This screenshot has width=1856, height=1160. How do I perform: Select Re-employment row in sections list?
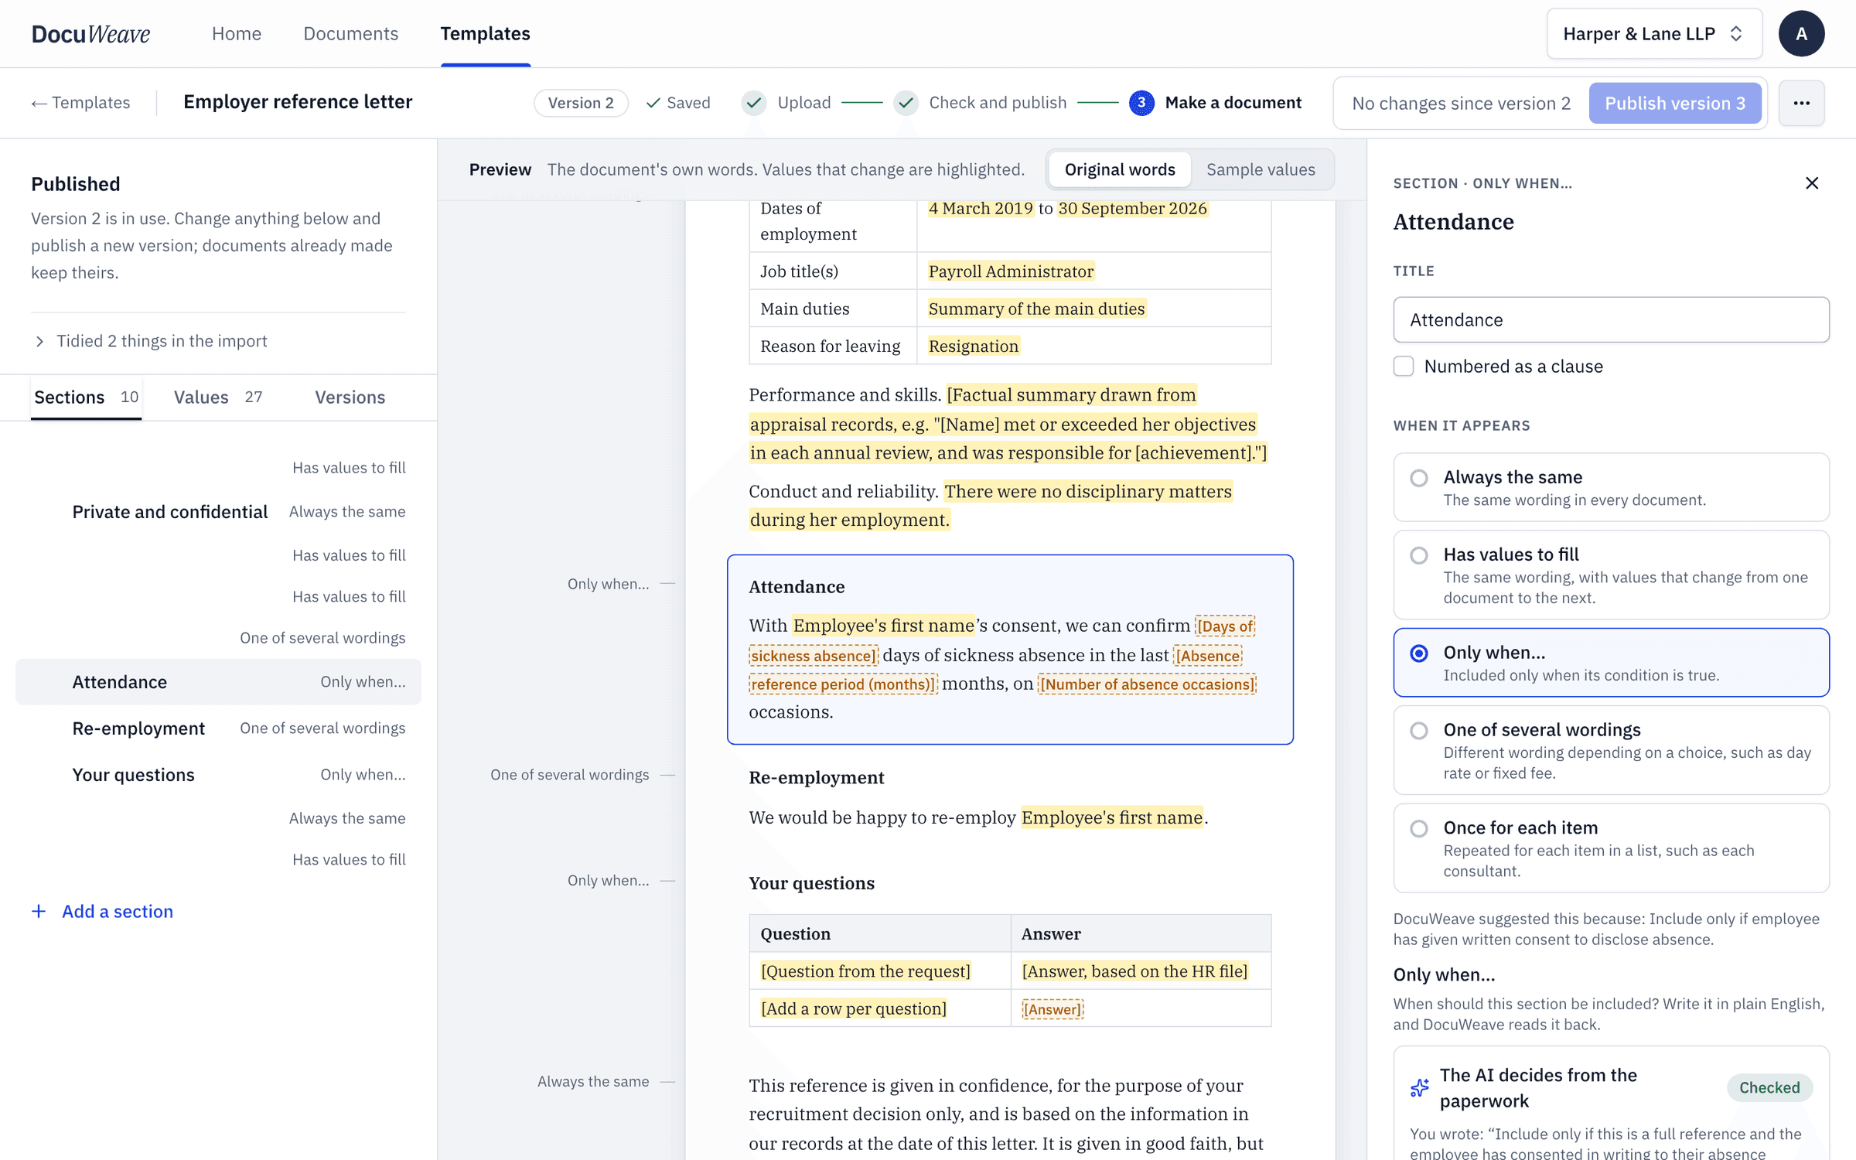pyautogui.click(x=218, y=728)
